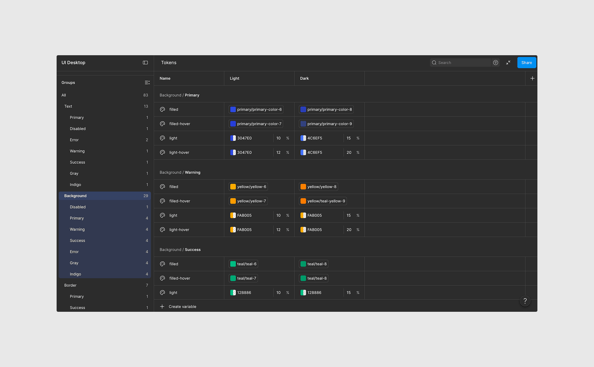Click the minimize panel arrows icon
This screenshot has height=367, width=594.
point(508,63)
